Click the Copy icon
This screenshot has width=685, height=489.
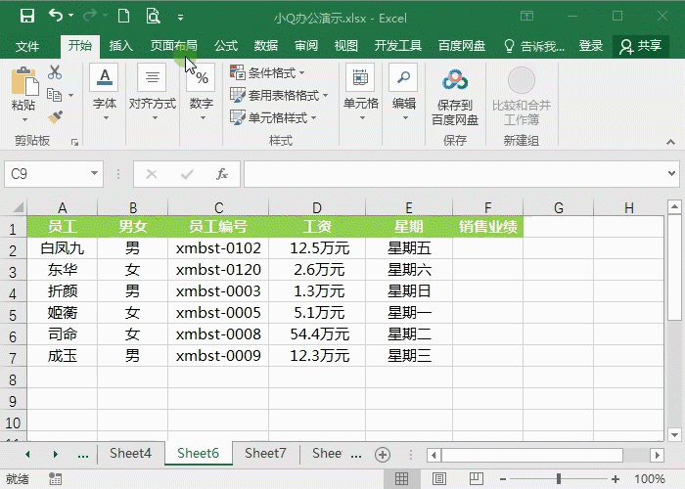54,95
